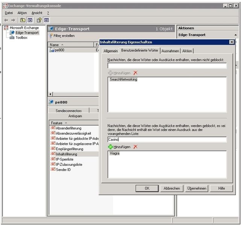Click the Back arrow toolbar icon

6,20
